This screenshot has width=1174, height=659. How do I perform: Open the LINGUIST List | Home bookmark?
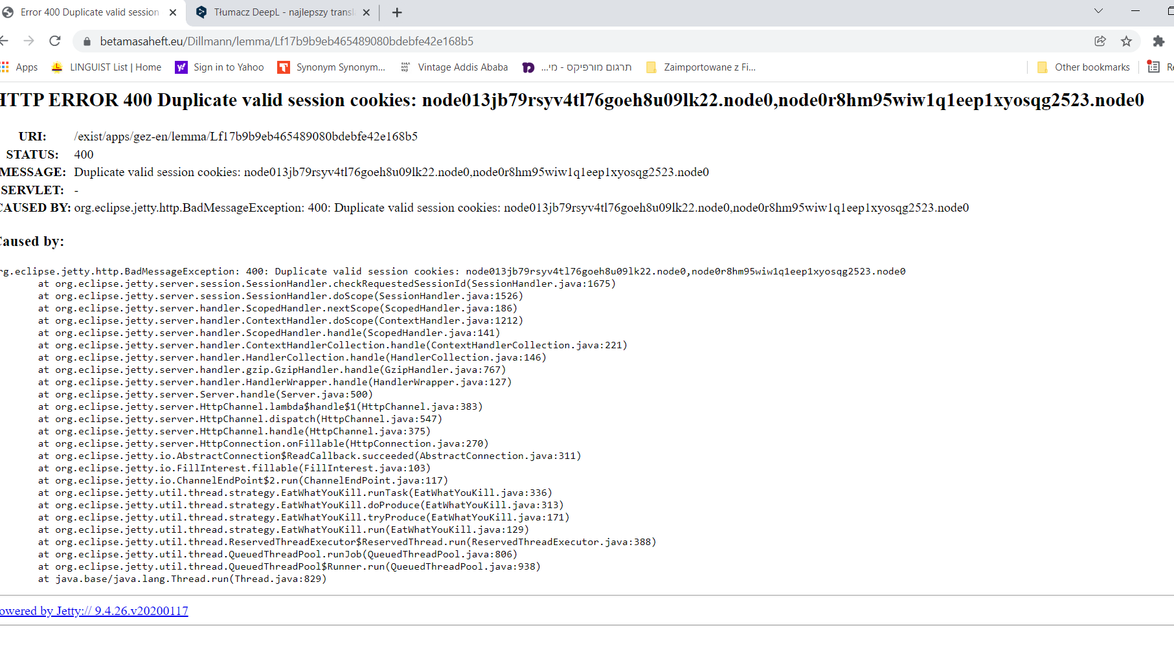[106, 67]
